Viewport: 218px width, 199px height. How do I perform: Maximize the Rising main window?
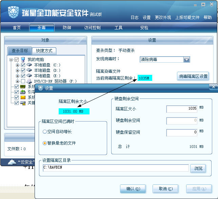203,5
